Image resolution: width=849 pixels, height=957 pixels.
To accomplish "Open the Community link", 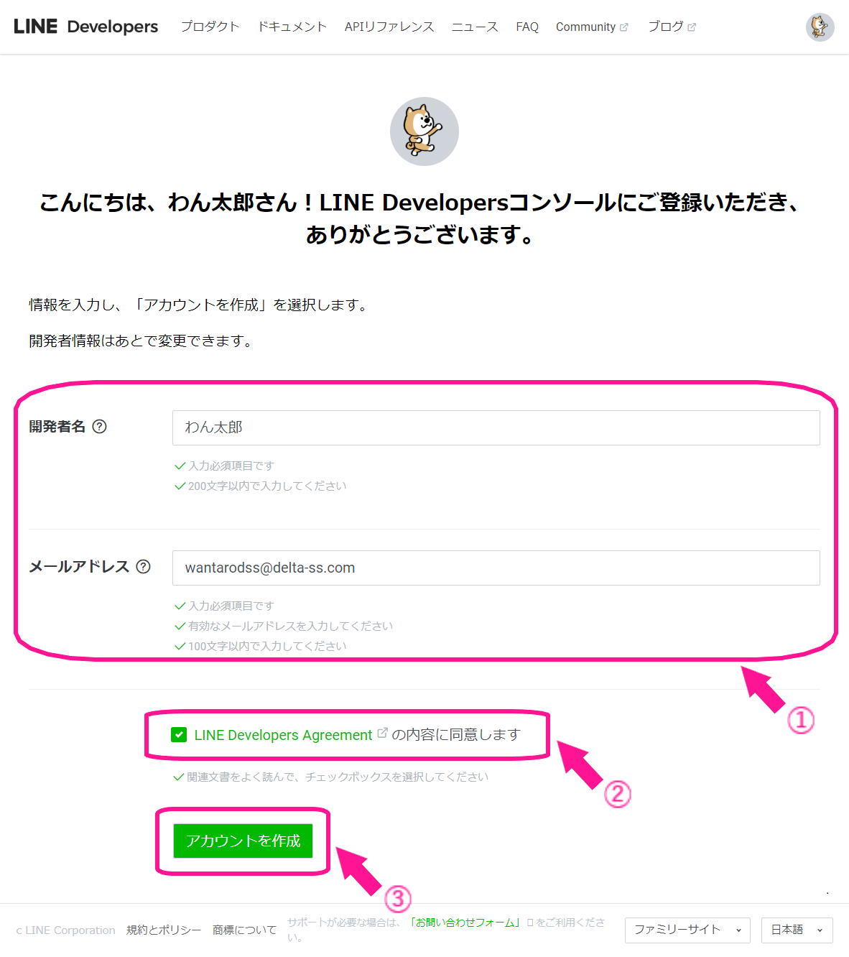I will pyautogui.click(x=586, y=27).
